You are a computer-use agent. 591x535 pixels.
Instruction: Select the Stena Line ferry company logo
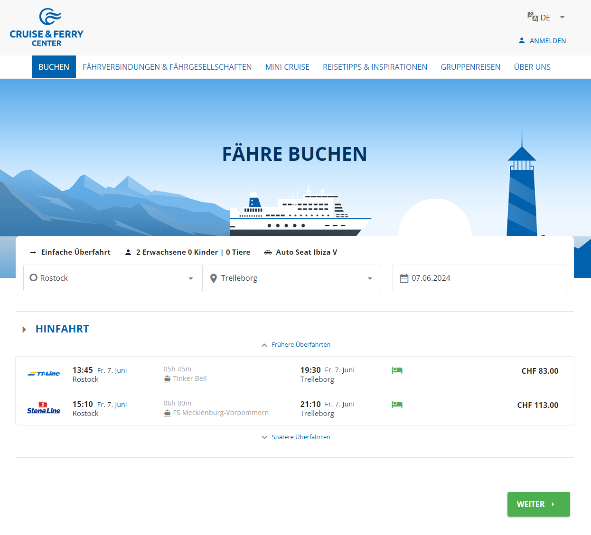tap(44, 408)
